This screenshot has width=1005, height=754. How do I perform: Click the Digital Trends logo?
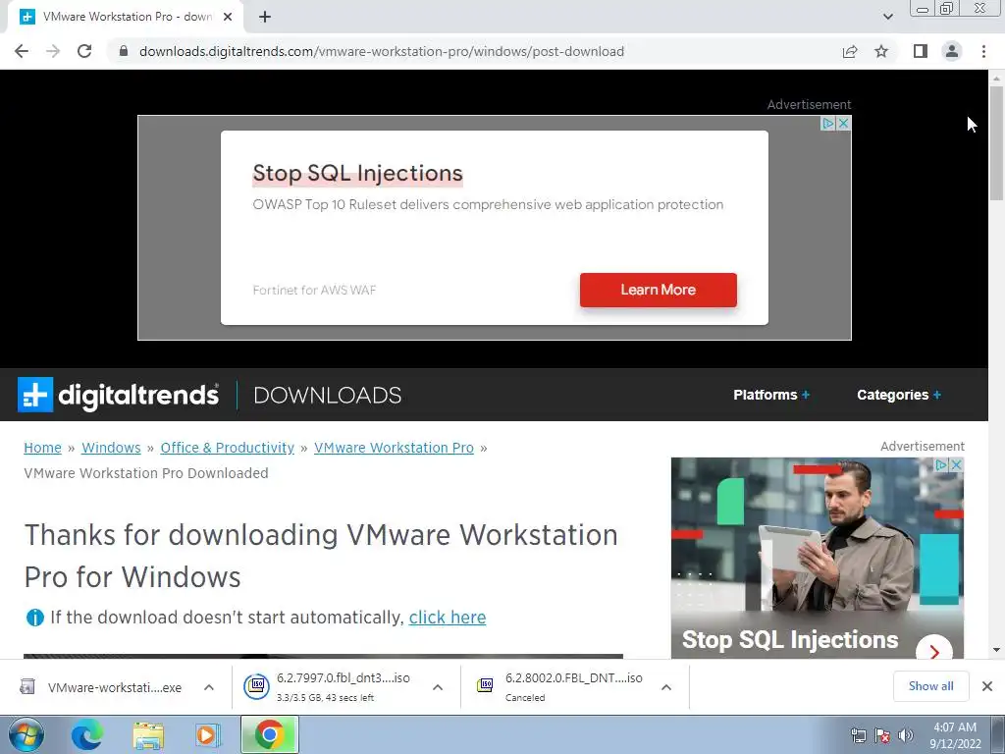(x=118, y=395)
